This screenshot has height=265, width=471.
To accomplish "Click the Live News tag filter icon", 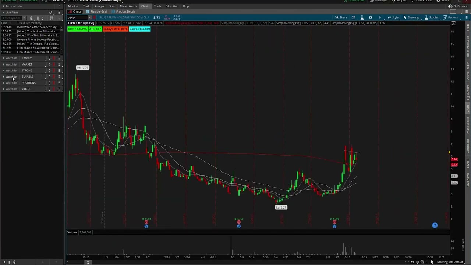I will click(x=51, y=12).
